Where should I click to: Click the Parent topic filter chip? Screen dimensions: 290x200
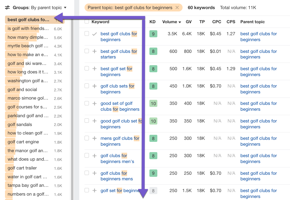pyautogui.click(x=133, y=8)
